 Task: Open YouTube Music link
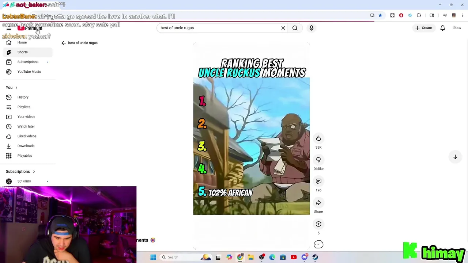tap(28, 72)
